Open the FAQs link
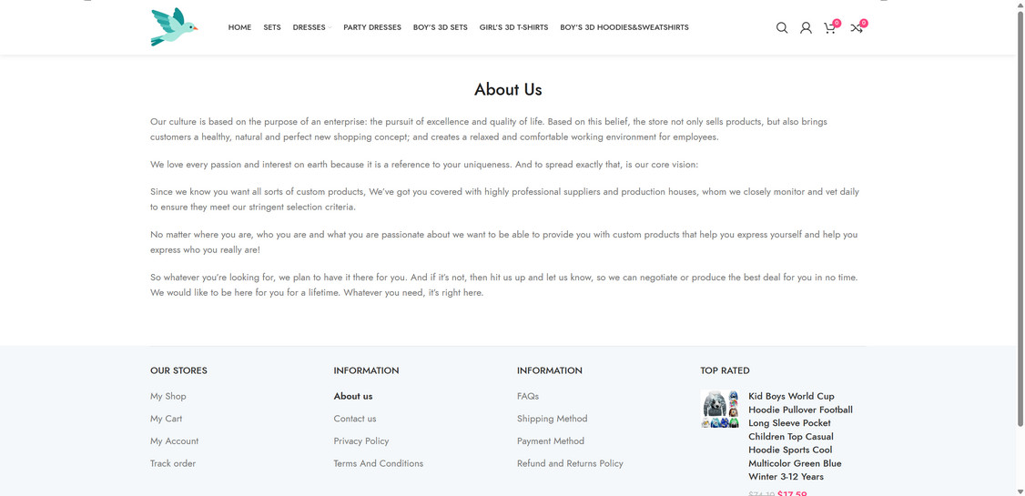 pos(528,396)
